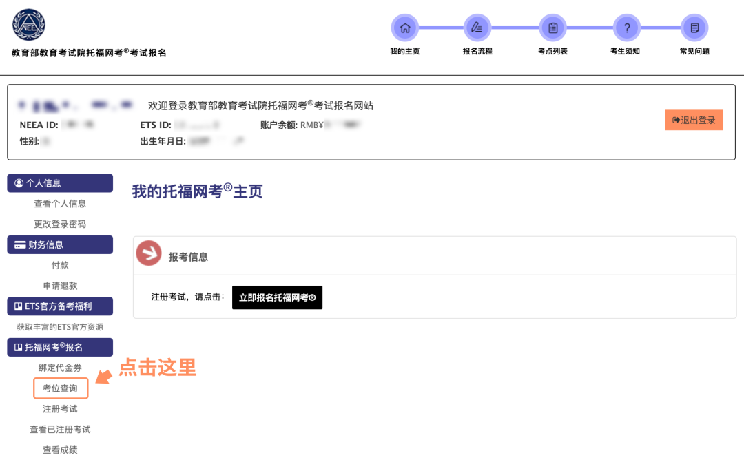Select the 个人信息 sidebar section

tap(60, 183)
